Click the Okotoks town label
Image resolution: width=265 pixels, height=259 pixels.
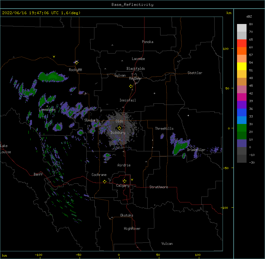pyautogui.click(x=127, y=215)
